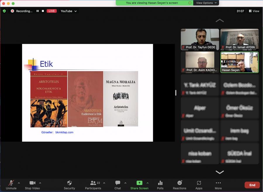263x192 pixels.
Task: Click the red End meeting button
Action: (252, 185)
